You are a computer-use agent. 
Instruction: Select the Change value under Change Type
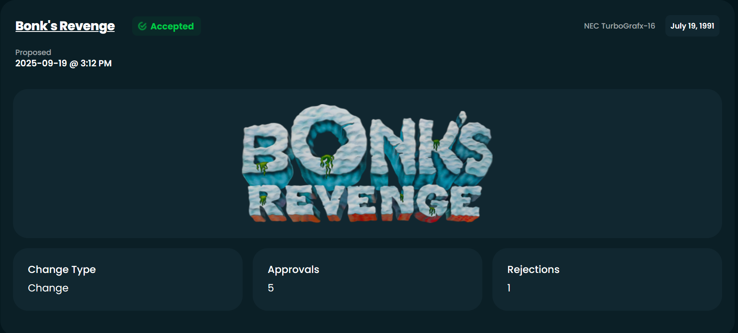pyautogui.click(x=48, y=288)
